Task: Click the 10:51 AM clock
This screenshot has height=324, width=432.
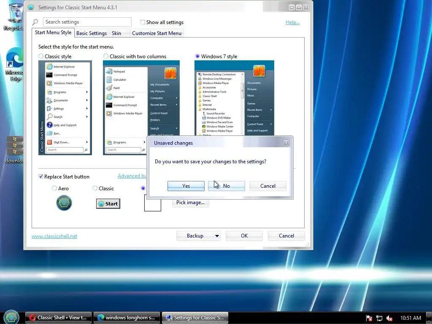Action: tap(410, 318)
